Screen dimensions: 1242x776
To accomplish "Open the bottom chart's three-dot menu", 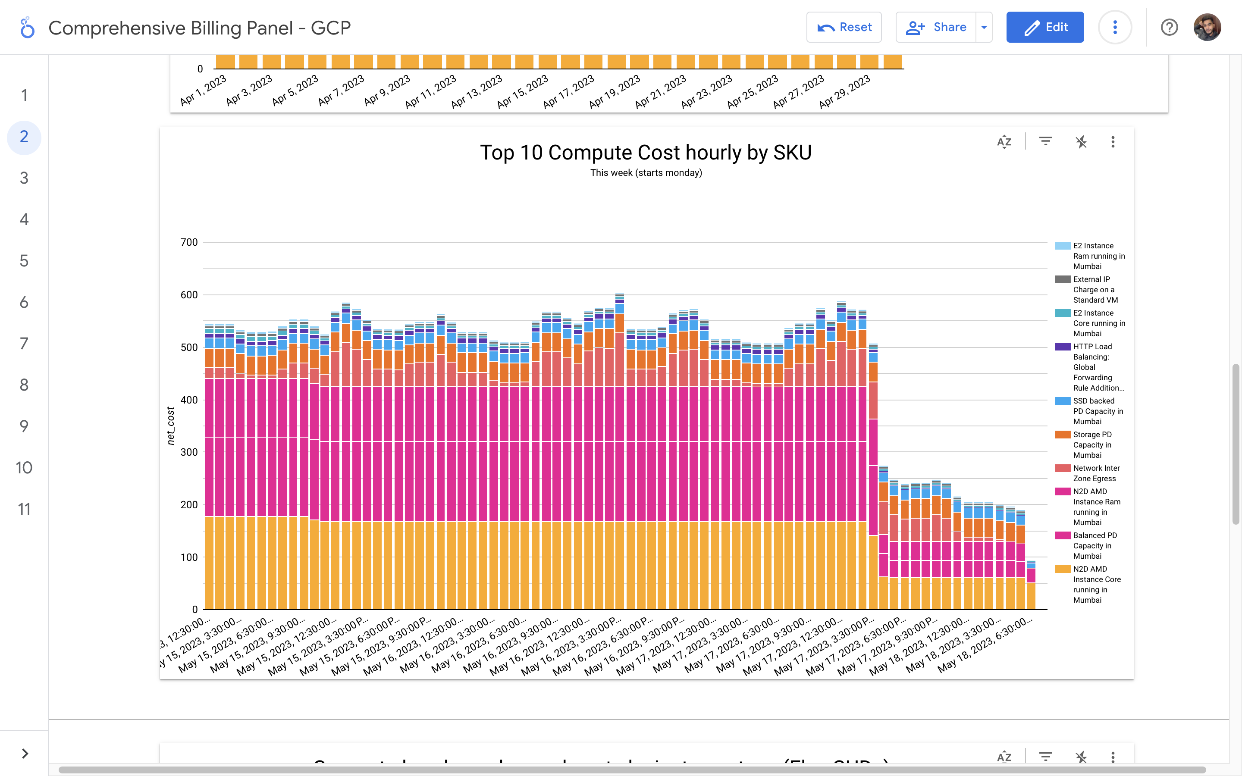I will coord(1113,757).
